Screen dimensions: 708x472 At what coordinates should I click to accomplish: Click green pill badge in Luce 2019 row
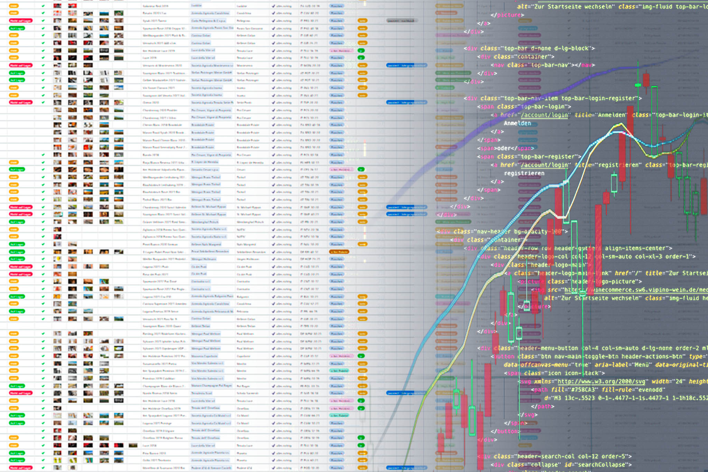coord(361,58)
